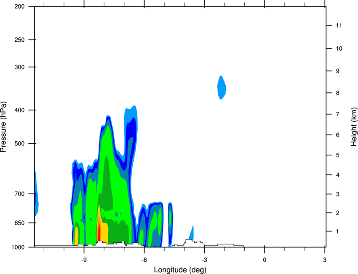Select the 500 pressure tick label

pos(19,143)
